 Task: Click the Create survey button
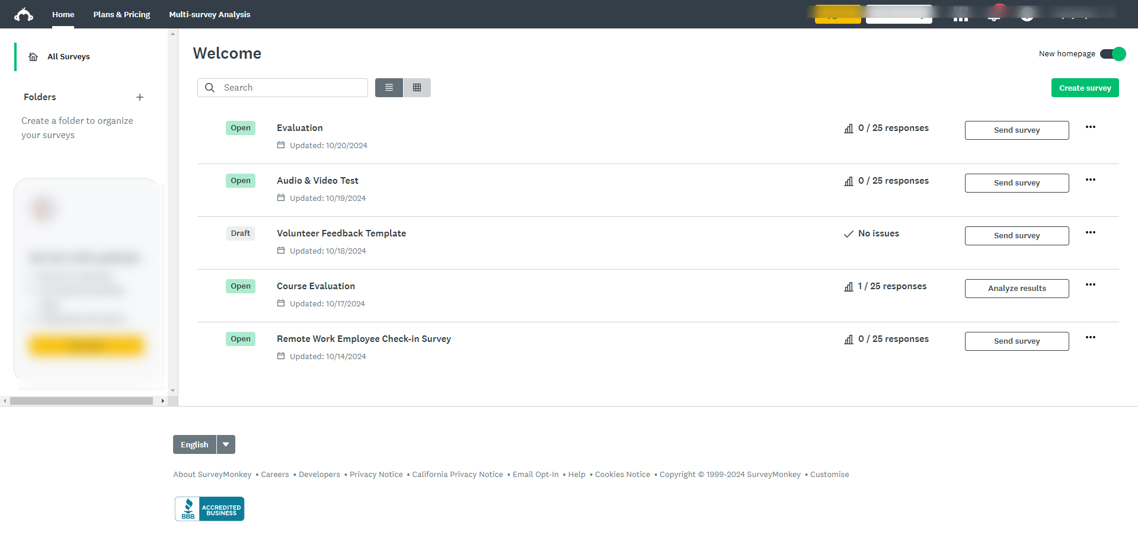[1085, 88]
